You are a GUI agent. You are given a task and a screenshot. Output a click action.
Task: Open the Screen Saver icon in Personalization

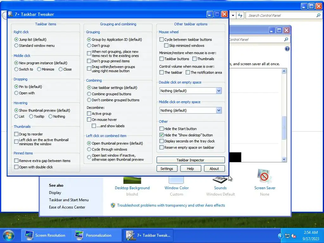[x=265, y=176]
